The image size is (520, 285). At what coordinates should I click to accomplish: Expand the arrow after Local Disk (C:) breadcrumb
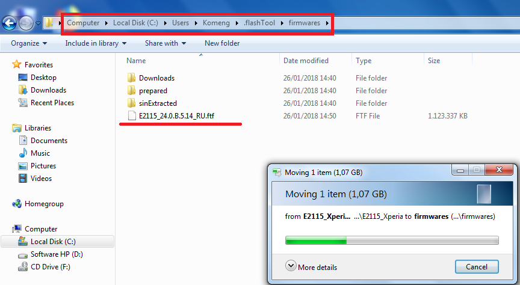165,23
